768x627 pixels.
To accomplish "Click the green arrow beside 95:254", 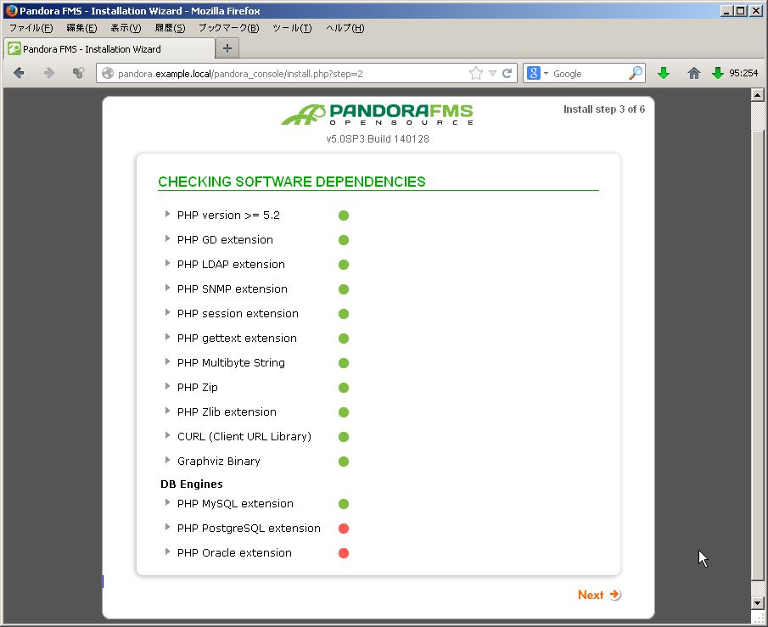I will [x=718, y=74].
